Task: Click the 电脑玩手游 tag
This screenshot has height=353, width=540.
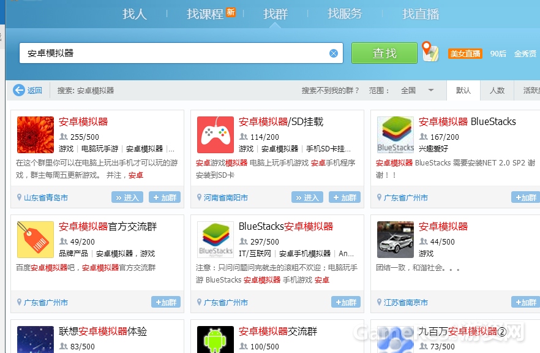Action: coord(100,148)
